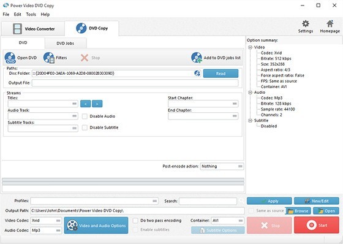This screenshot has width=343, height=244.
Task: Click the profile Search field
Action: (208, 201)
